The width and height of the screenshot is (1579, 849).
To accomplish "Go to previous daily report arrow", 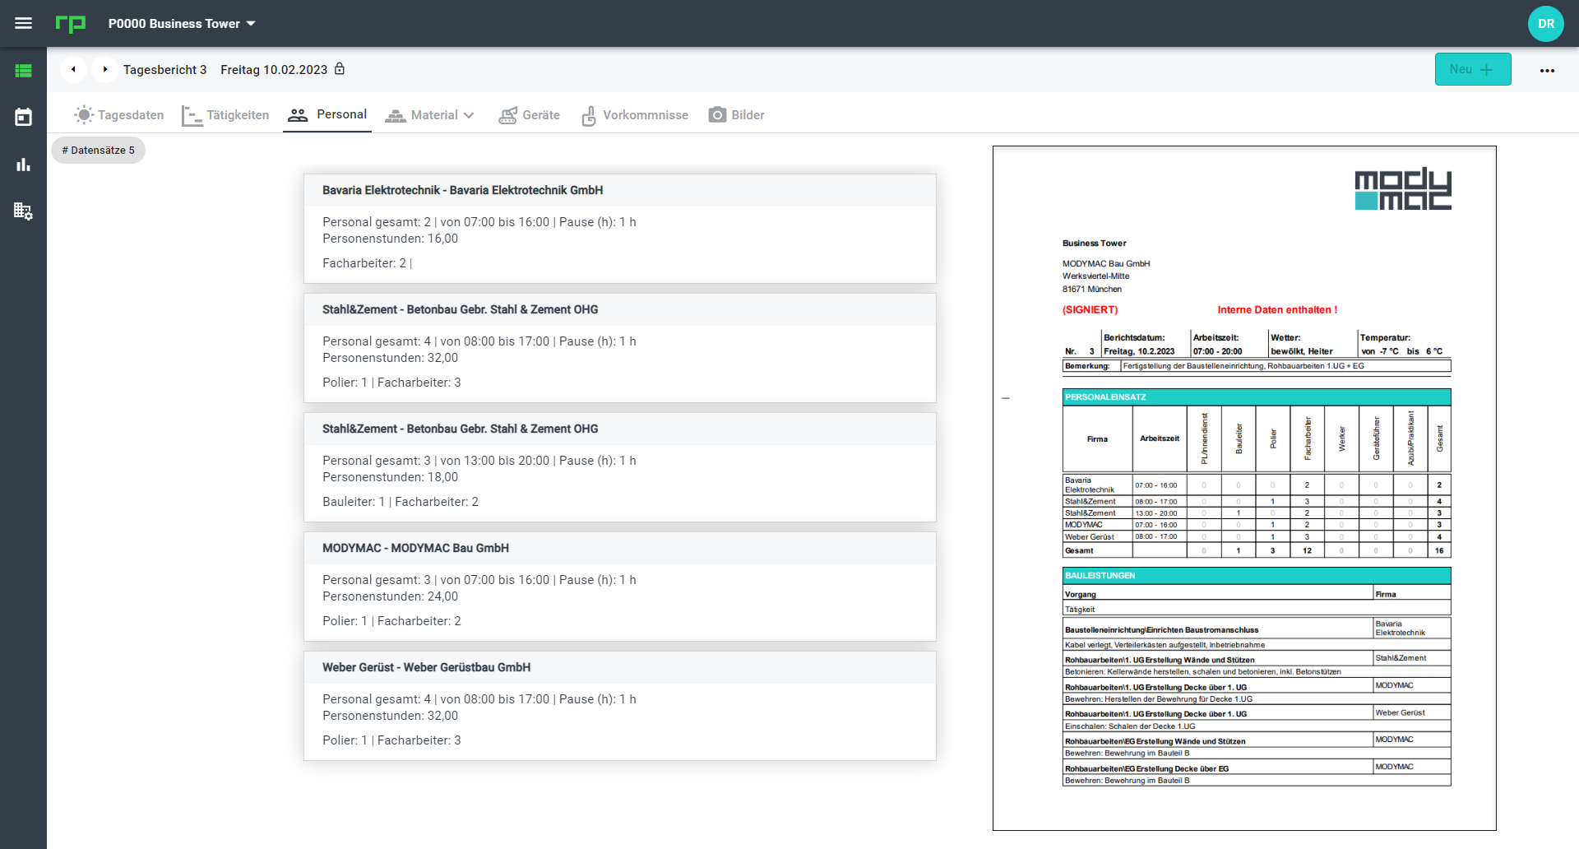I will (73, 69).
